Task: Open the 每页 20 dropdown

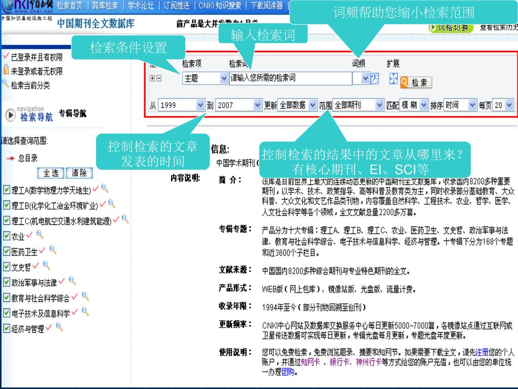Action: pos(503,105)
